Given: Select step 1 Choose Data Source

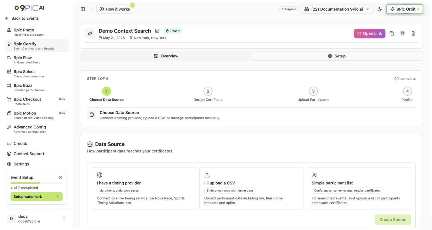Looking at the screenshot, I should click(107, 94).
